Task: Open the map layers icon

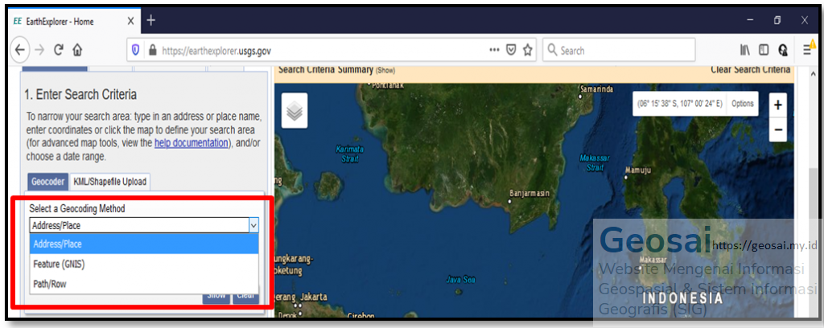Action: point(295,111)
